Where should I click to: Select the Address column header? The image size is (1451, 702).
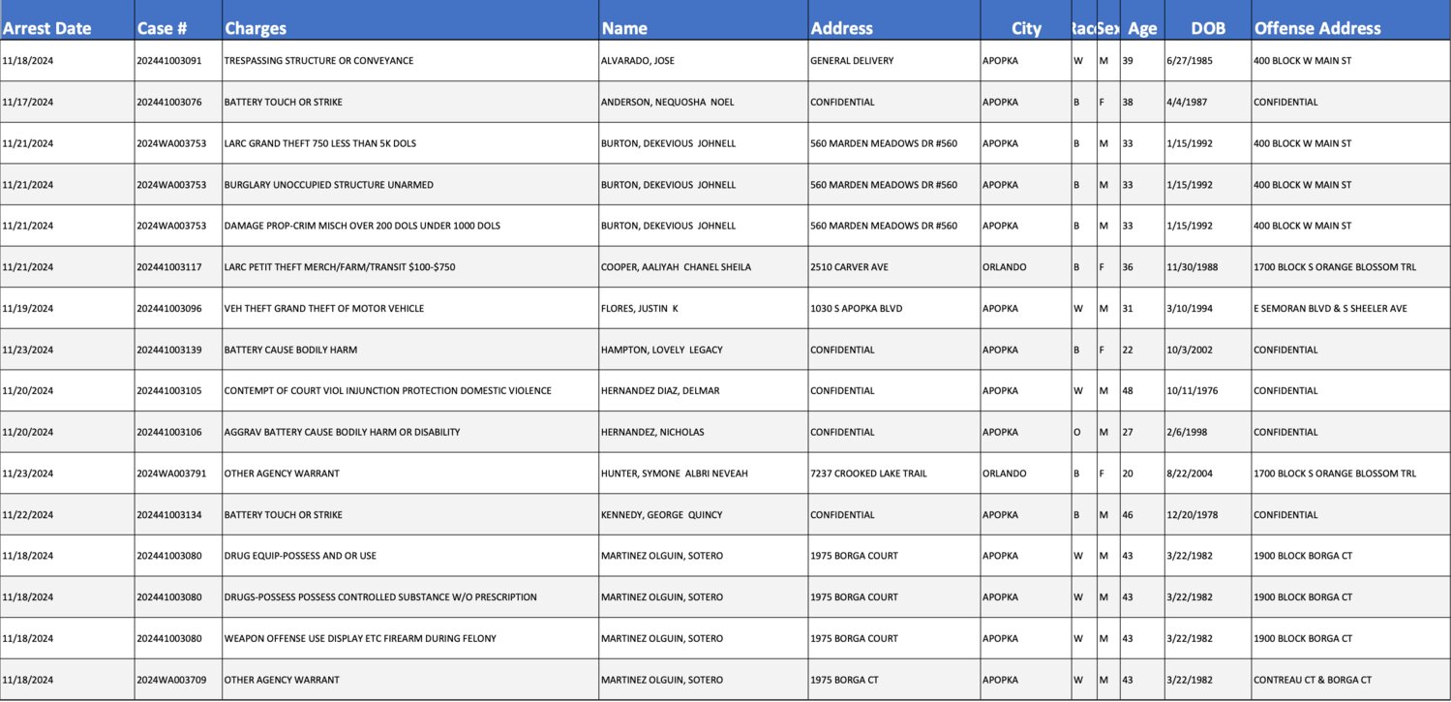tap(893, 19)
